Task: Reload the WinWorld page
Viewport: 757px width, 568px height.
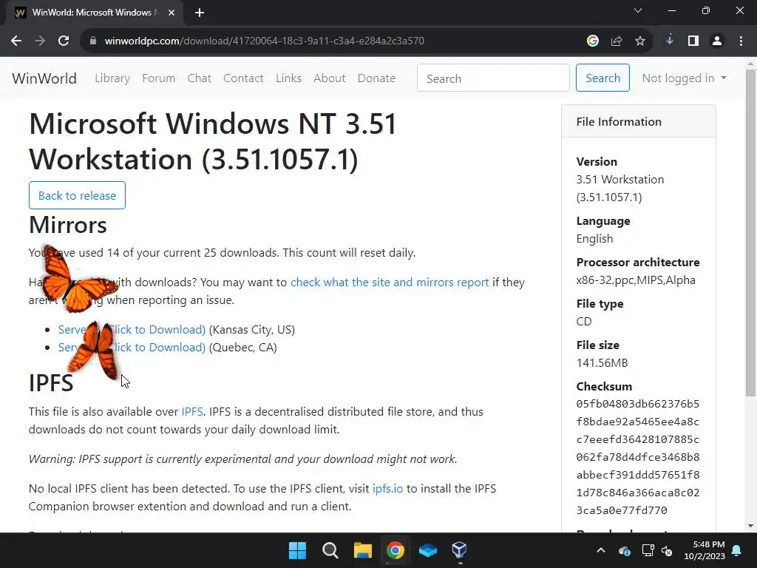Action: pos(64,41)
